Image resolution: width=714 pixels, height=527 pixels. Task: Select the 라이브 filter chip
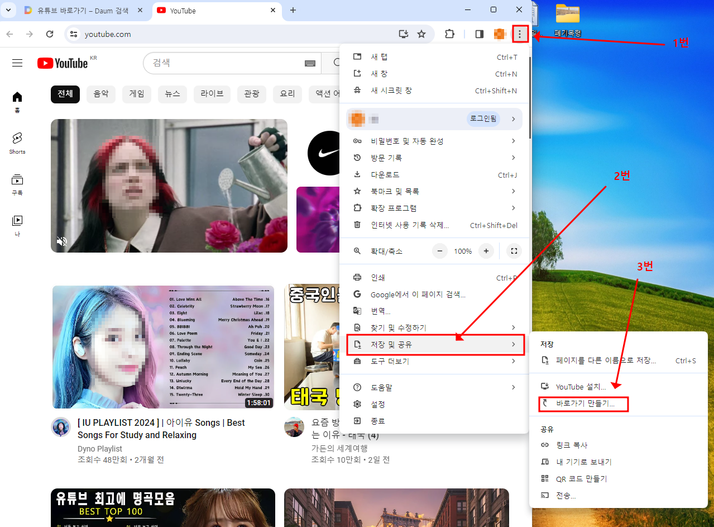coord(212,94)
